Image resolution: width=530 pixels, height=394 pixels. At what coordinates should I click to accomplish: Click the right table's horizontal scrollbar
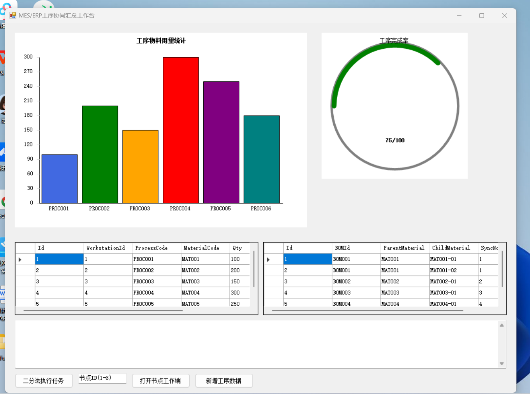click(x=368, y=311)
